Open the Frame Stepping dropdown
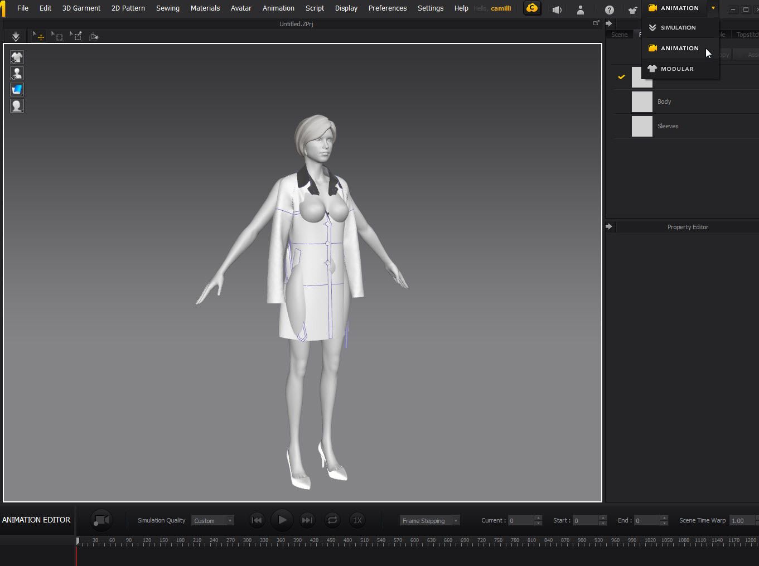 pyautogui.click(x=429, y=520)
